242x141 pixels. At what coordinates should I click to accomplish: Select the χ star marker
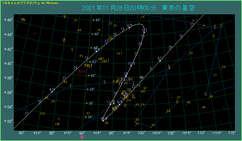click(72, 48)
